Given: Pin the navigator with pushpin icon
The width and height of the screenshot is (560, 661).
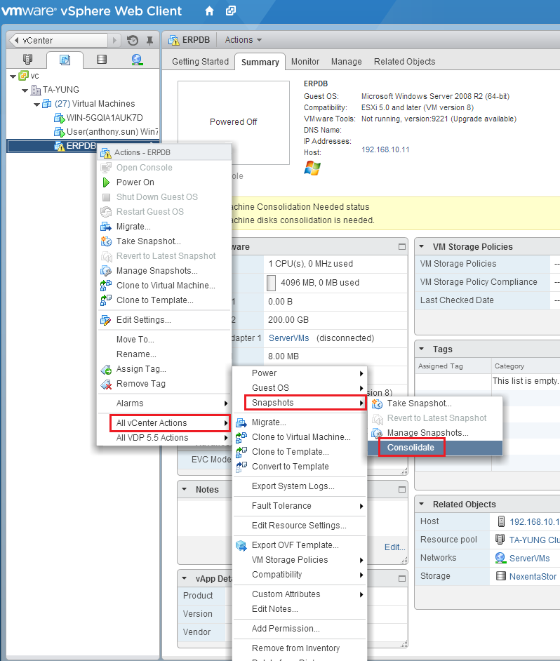Looking at the screenshot, I should pos(149,41).
